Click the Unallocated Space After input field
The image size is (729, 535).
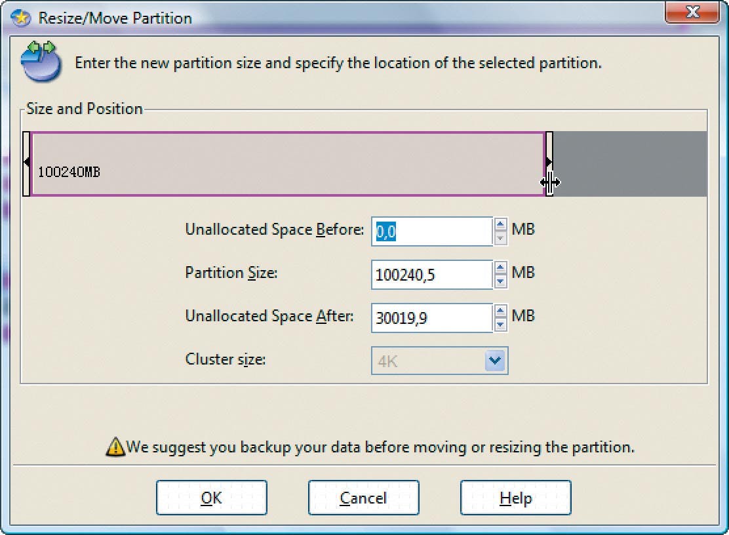coord(431,318)
